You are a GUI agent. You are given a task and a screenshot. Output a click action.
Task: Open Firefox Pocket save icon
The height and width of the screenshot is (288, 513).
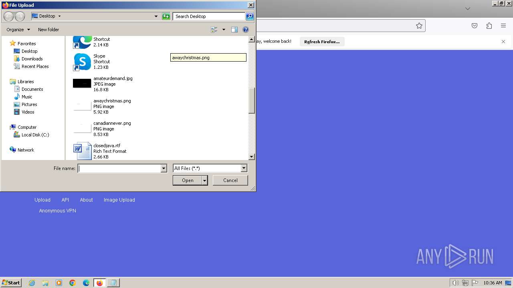[x=475, y=26]
